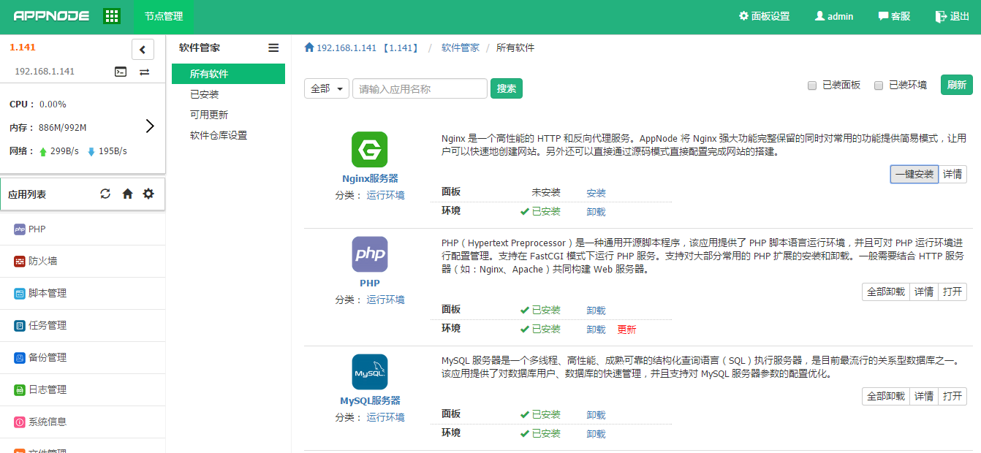The width and height of the screenshot is (981, 453).
Task: Click the switch arrows icon beside node IP
Action: coord(145,72)
